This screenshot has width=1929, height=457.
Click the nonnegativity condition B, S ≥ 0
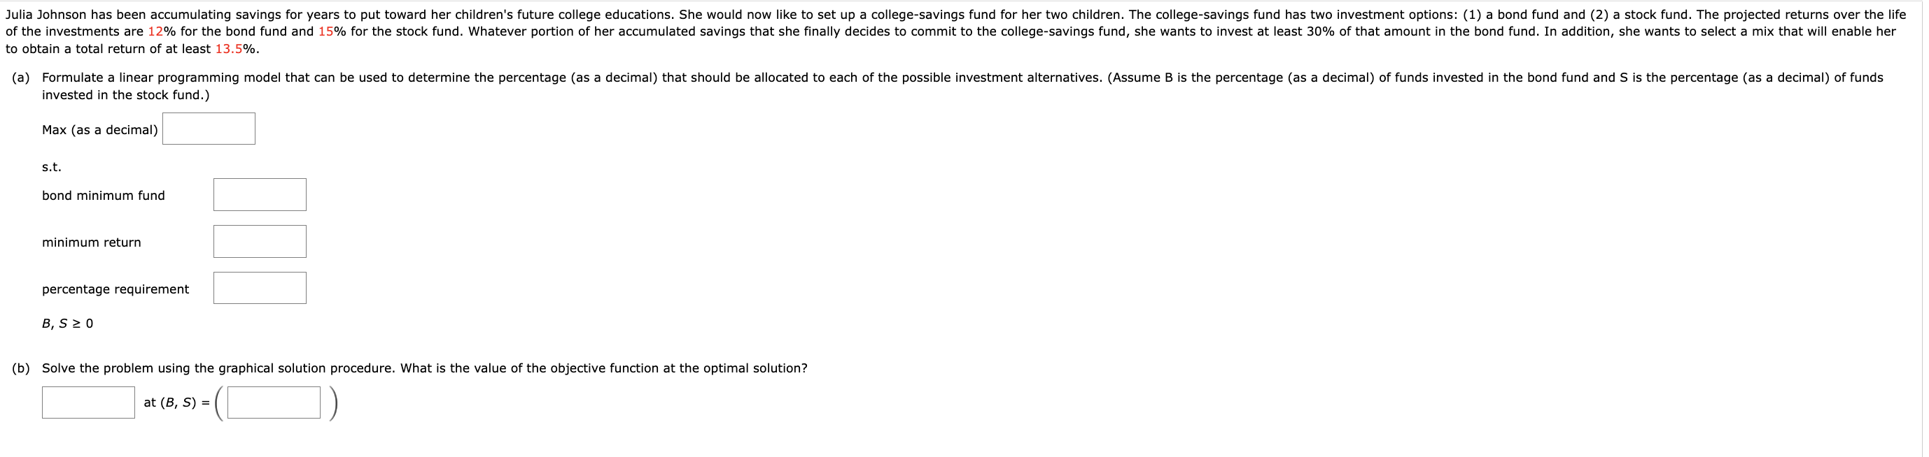(x=66, y=322)
